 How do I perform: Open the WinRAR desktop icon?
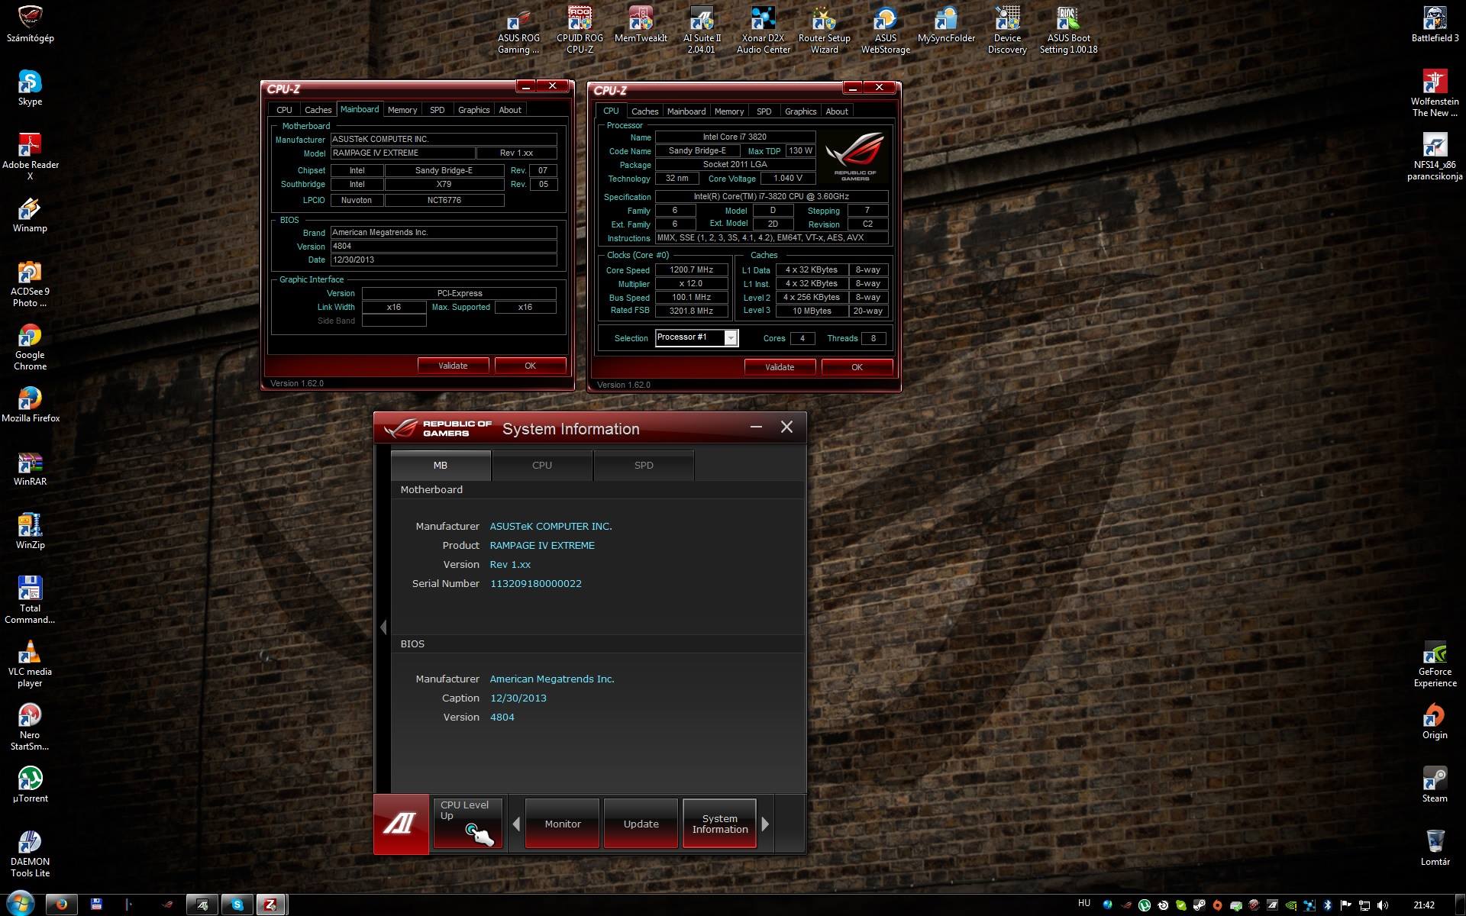pos(30,469)
